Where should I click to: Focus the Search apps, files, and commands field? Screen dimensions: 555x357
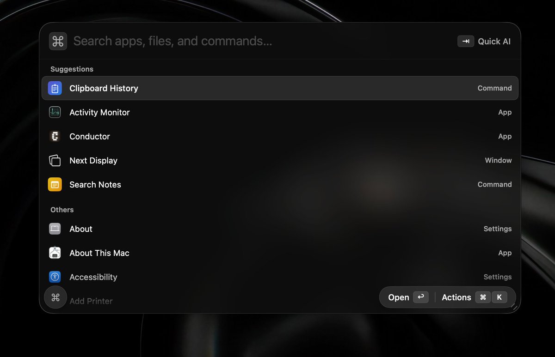pyautogui.click(x=261, y=41)
